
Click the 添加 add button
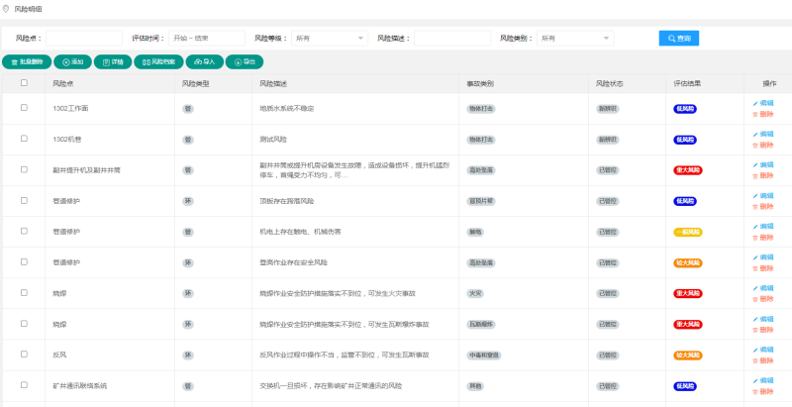pos(72,62)
